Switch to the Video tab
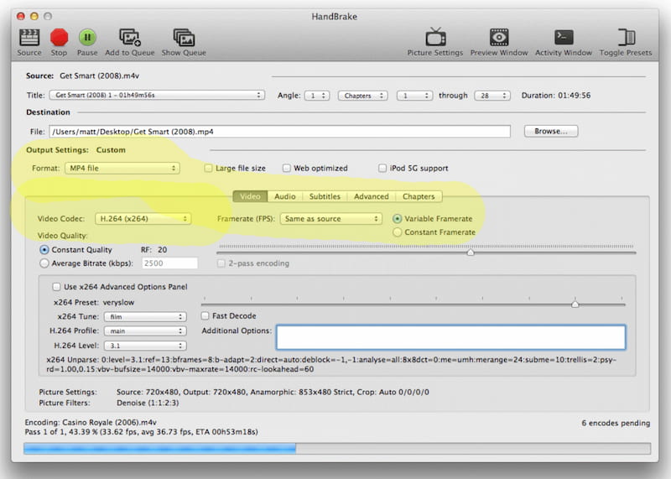This screenshot has height=479, width=671. pos(250,196)
